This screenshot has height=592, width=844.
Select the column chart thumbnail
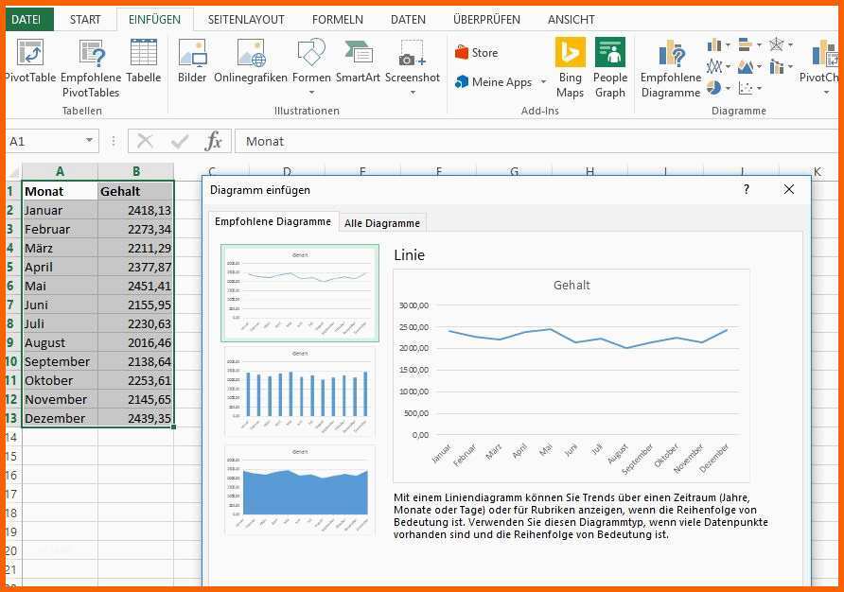click(300, 392)
